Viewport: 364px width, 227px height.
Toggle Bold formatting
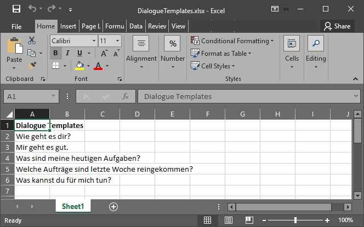click(x=55, y=53)
